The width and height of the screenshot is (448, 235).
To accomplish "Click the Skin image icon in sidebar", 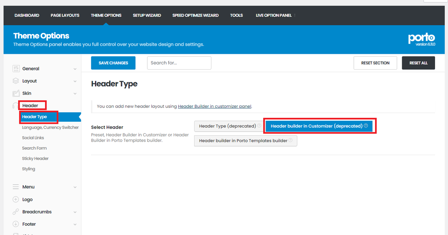I will 16,93.
